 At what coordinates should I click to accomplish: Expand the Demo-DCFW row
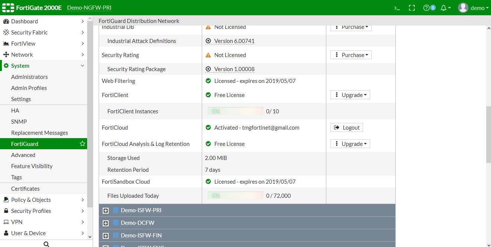pos(106,223)
